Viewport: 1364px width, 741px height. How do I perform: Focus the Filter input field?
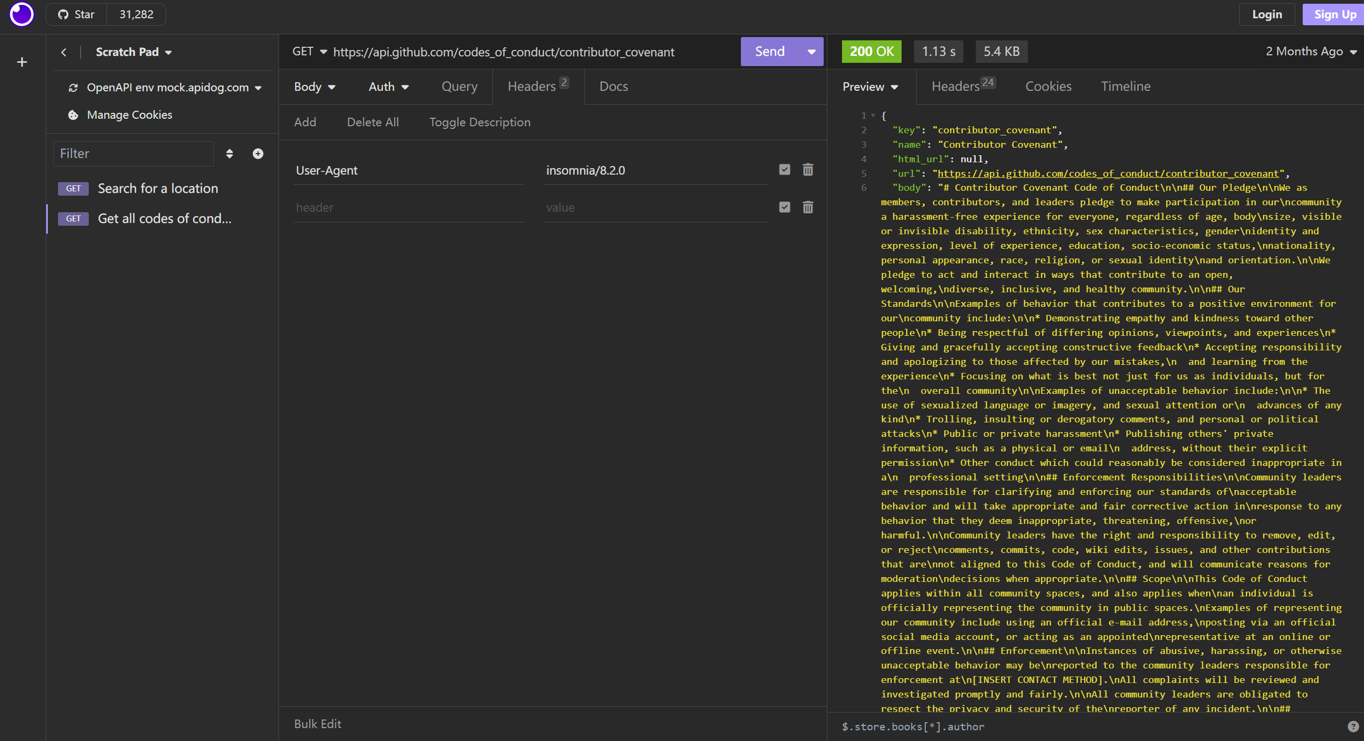(133, 154)
